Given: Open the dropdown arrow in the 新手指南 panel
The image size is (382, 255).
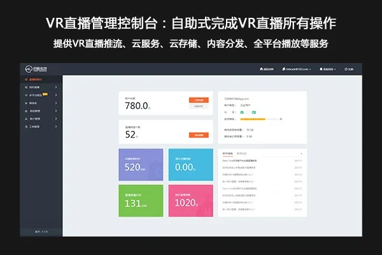Looking at the screenshot, I should 301,154.
